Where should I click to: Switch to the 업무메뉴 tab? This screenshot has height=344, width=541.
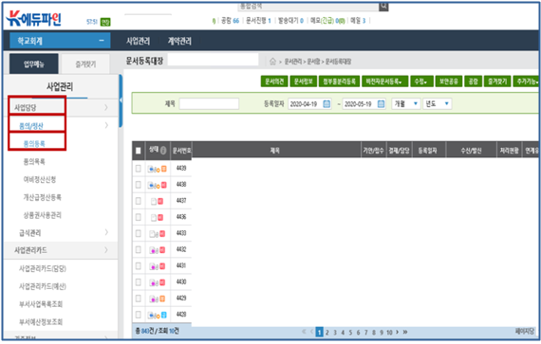click(x=34, y=63)
